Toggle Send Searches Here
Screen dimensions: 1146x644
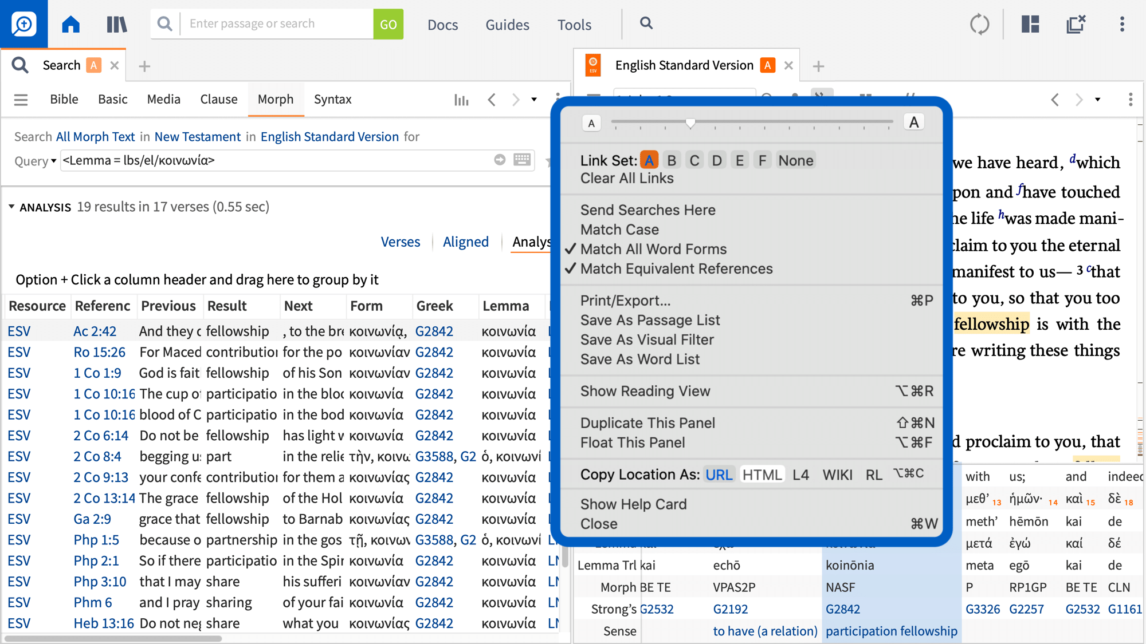(x=647, y=210)
